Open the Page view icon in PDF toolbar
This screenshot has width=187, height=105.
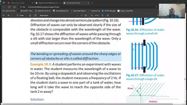(x=108, y=15)
